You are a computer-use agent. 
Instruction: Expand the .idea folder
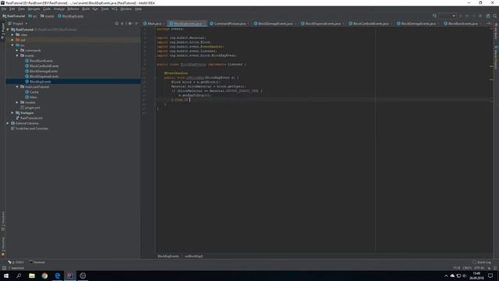tap(12, 34)
